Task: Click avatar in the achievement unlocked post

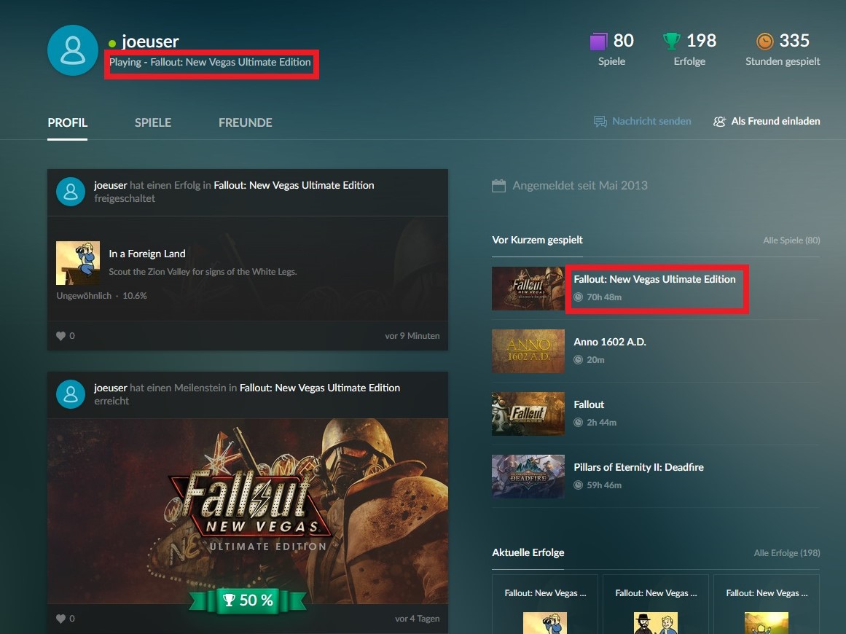Action: click(71, 192)
